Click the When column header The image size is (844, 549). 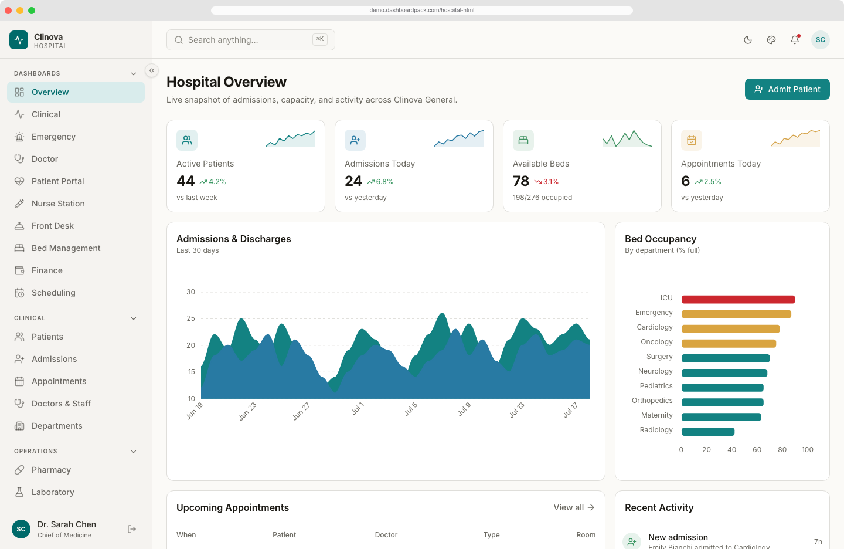pos(186,535)
